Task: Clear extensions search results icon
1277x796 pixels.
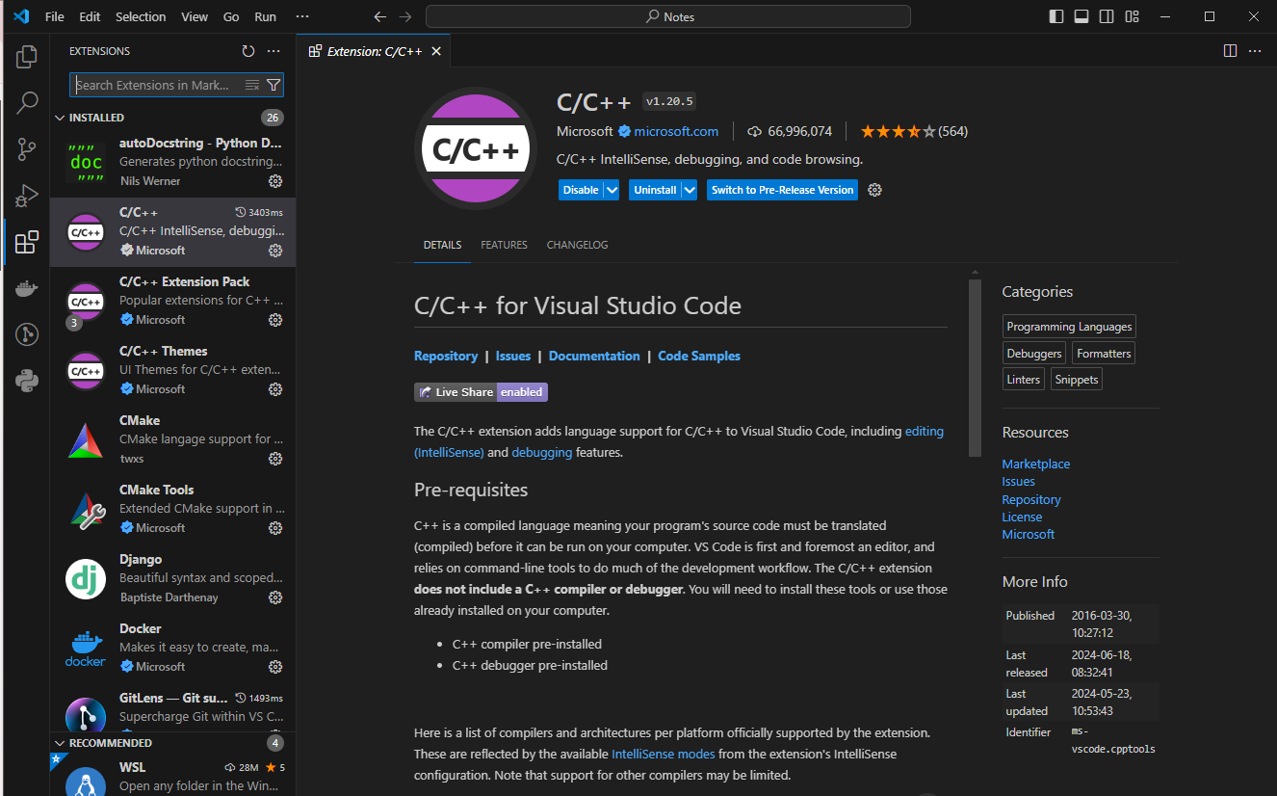Action: pos(252,85)
